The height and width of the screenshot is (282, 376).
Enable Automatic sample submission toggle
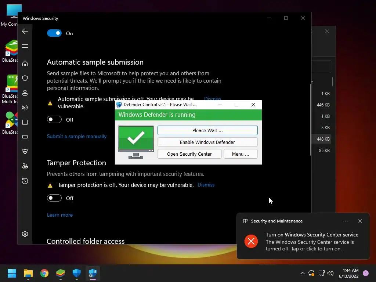54,119
